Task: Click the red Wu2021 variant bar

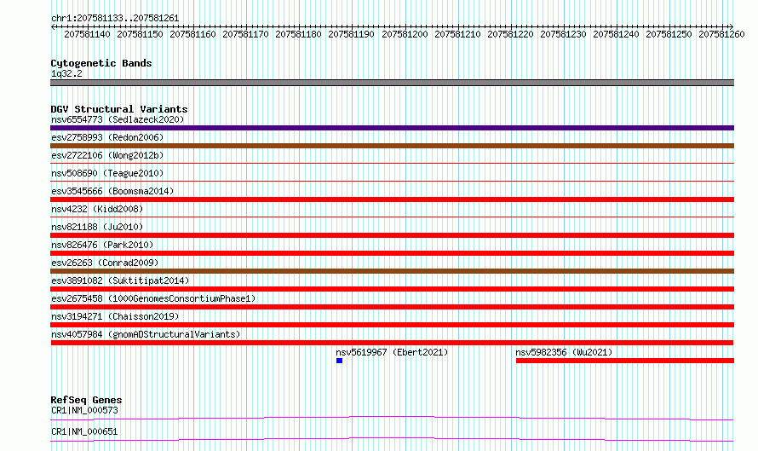Action: coord(625,361)
